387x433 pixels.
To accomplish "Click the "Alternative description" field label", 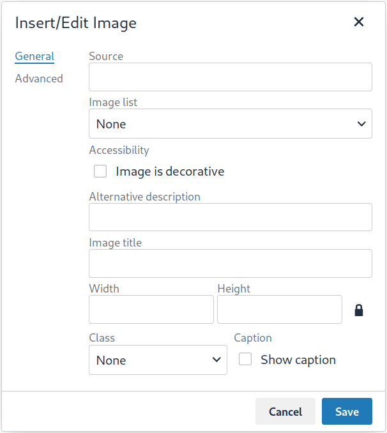I will (144, 197).
